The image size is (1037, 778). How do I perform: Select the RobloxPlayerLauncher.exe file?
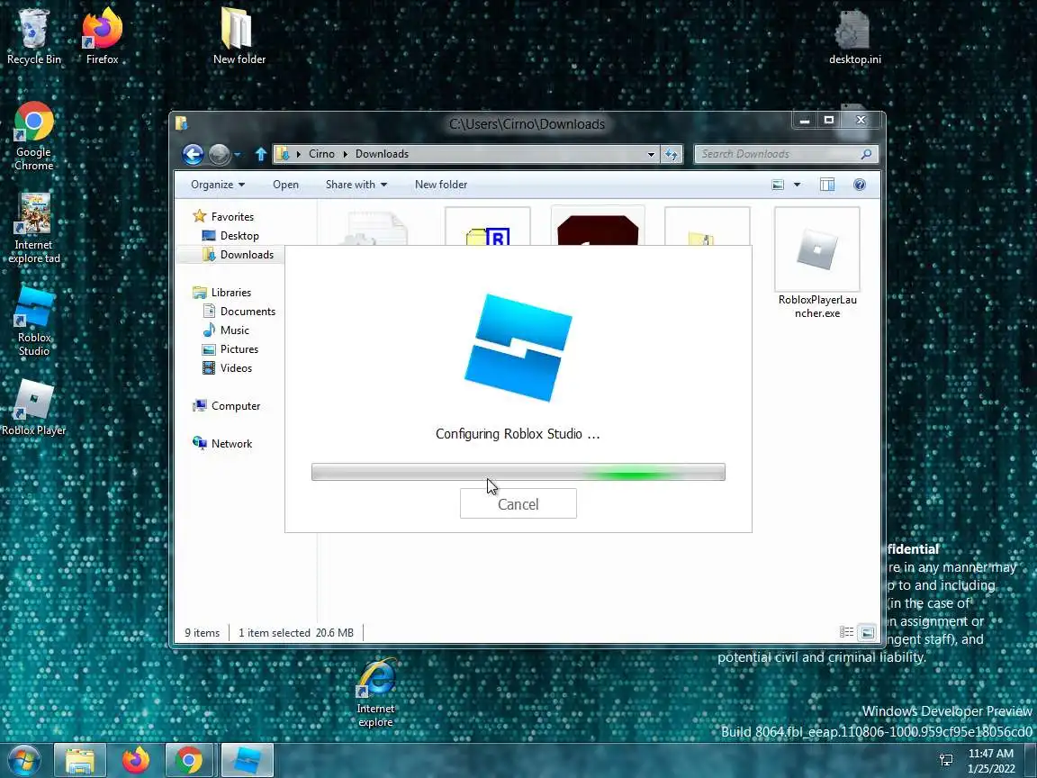(x=817, y=263)
